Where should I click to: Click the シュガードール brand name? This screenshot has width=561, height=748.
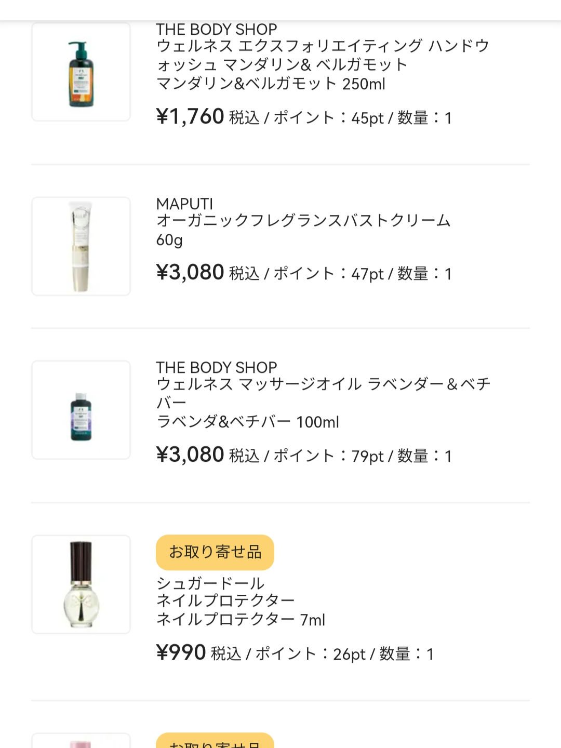(210, 583)
